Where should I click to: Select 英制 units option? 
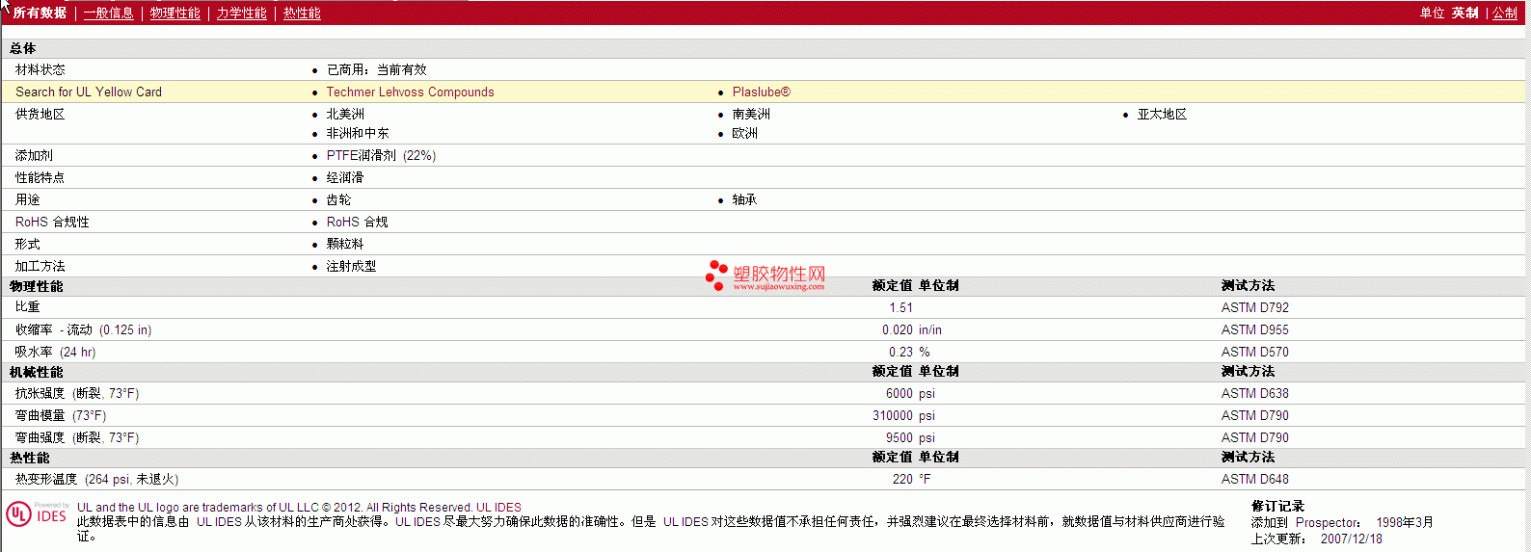[1465, 13]
